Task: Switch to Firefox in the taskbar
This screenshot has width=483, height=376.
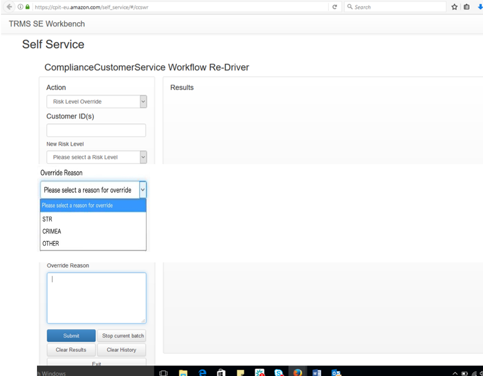Action: coord(298,373)
